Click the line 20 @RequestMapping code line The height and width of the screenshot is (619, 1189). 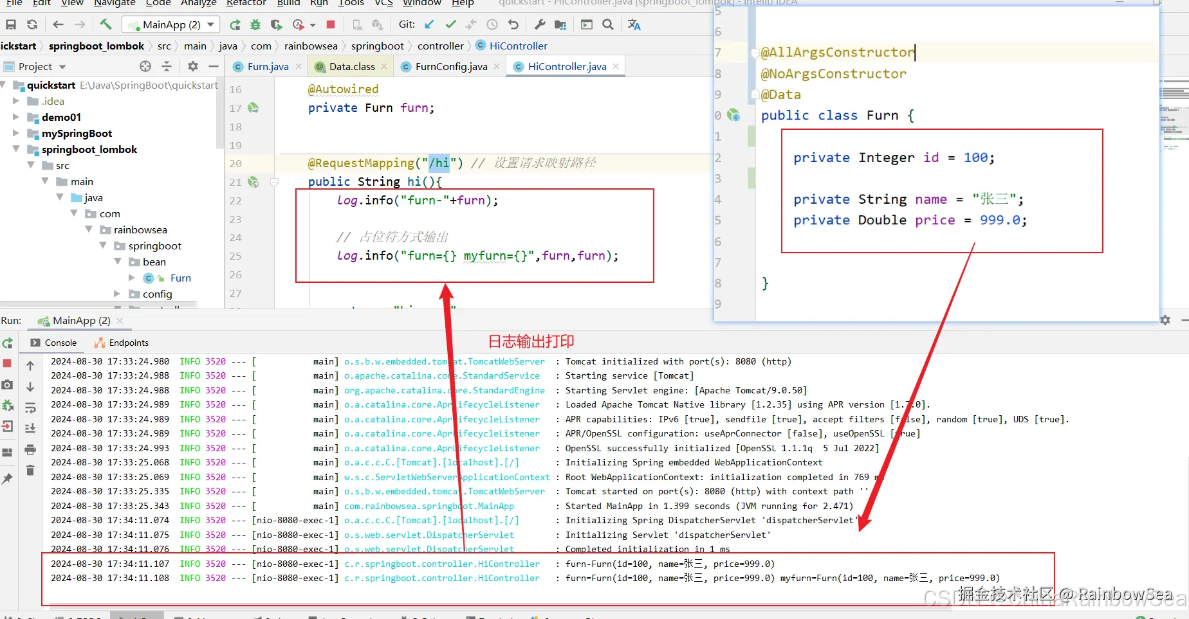point(452,163)
